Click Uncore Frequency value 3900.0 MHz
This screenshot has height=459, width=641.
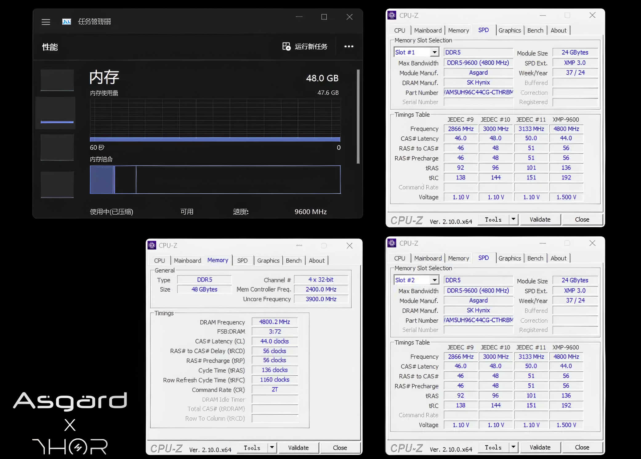coord(321,299)
